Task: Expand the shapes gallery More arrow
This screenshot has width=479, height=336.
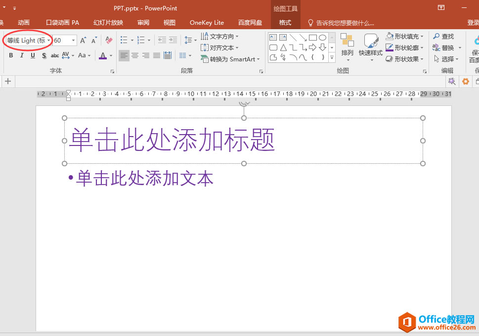Action: [332, 57]
